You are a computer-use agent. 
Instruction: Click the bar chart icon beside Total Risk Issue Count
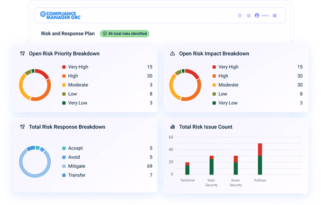[x=172, y=127]
